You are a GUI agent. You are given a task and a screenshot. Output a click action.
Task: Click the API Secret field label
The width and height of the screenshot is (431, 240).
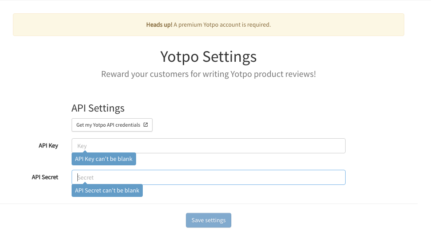(45, 177)
